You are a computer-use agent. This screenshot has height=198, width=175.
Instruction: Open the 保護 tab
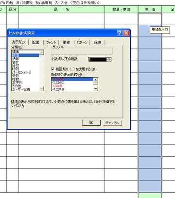pos(98,42)
